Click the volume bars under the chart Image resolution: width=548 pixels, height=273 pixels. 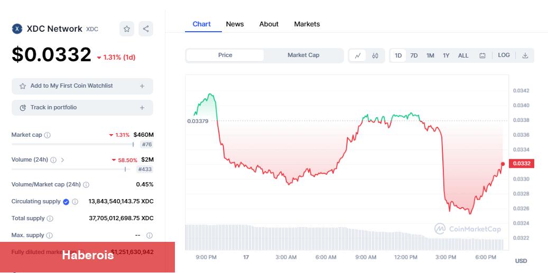click(x=344, y=238)
